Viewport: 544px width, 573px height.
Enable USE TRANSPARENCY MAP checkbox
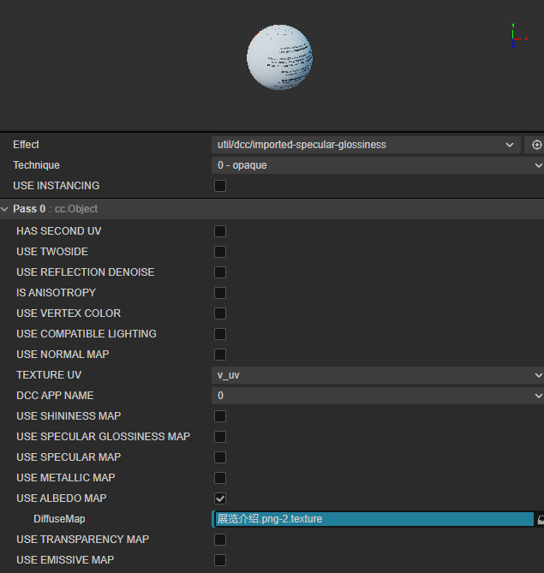(220, 540)
